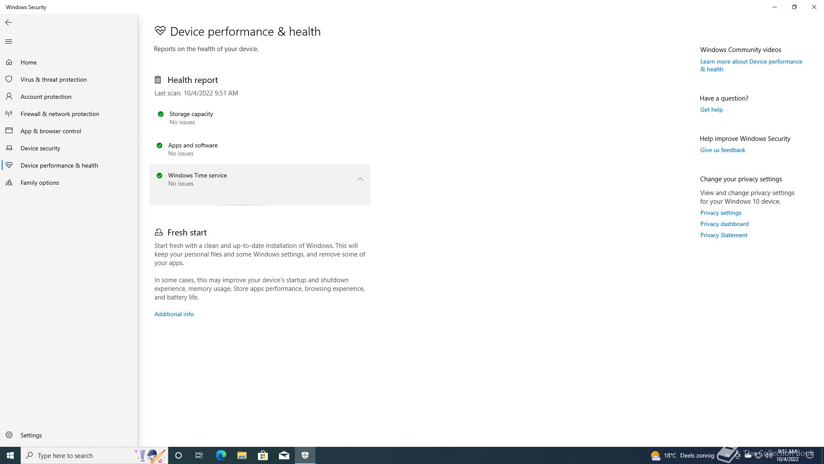The width and height of the screenshot is (824, 464).
Task: Click the laptop icon for Device security
Action: click(9, 148)
